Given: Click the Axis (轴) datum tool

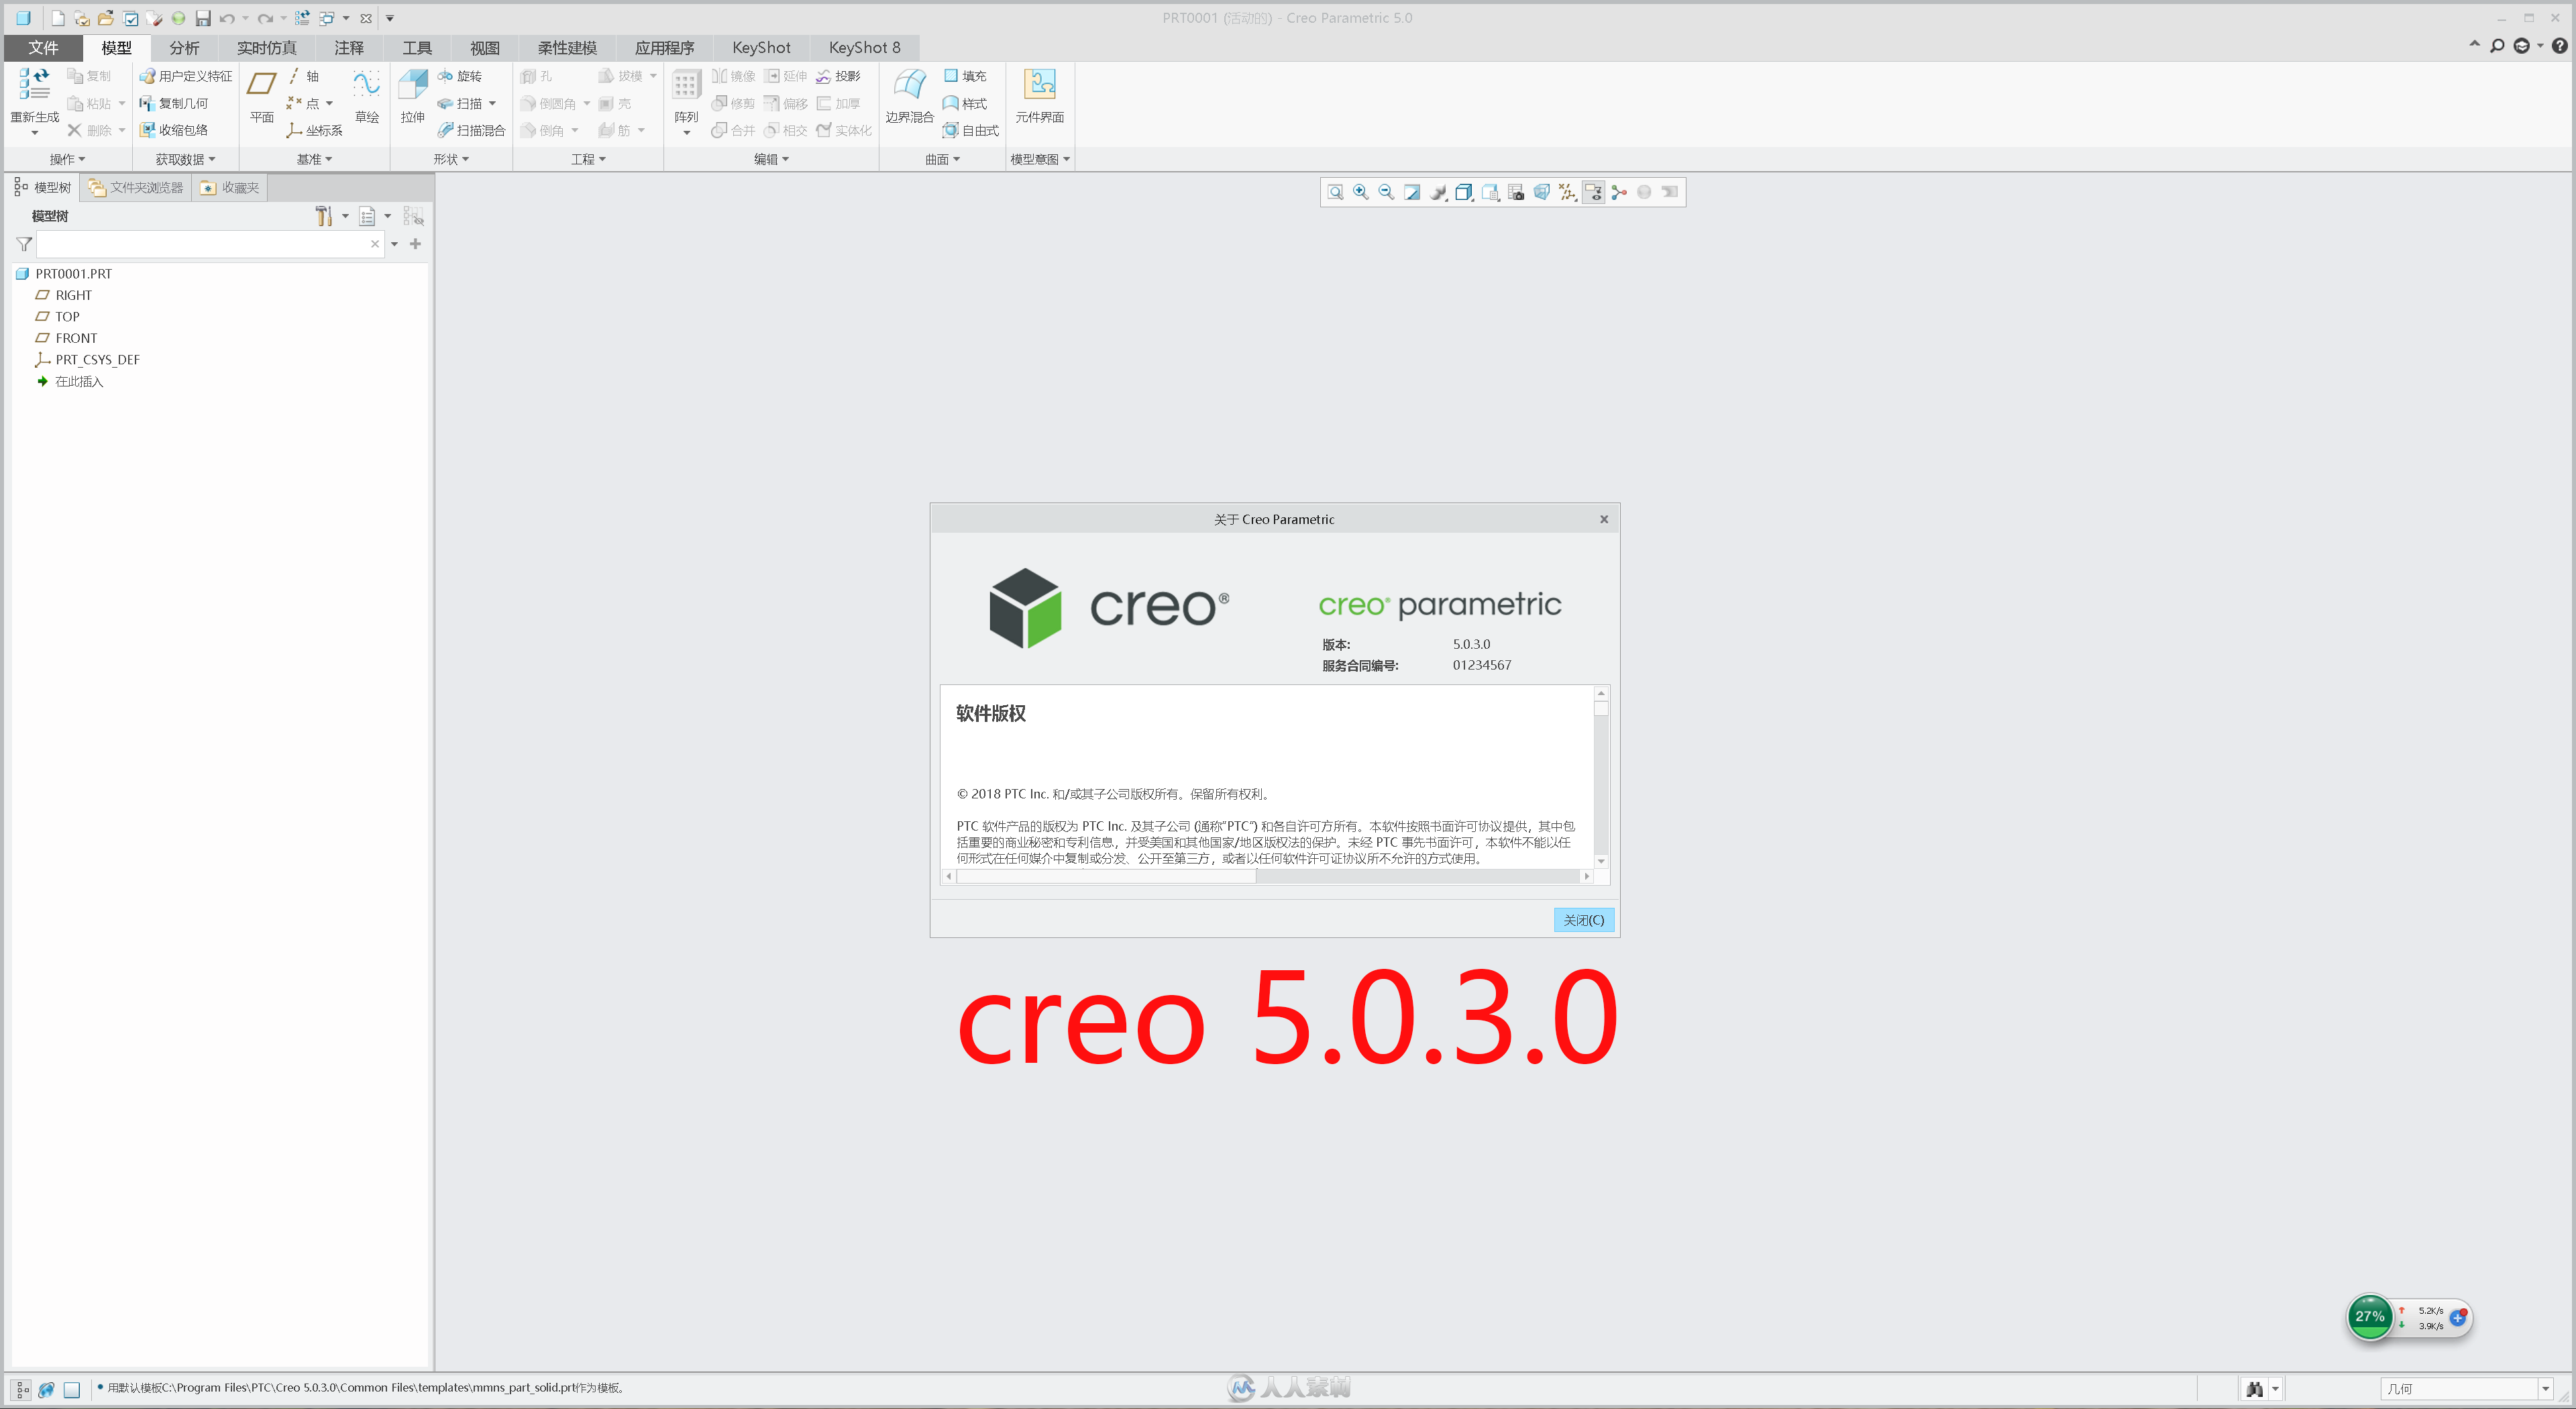Looking at the screenshot, I should (x=303, y=76).
